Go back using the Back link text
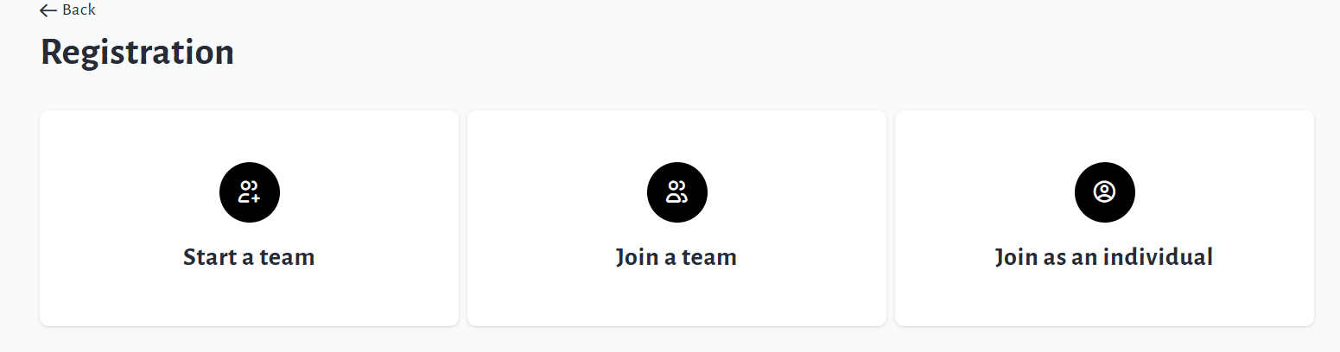 (79, 10)
